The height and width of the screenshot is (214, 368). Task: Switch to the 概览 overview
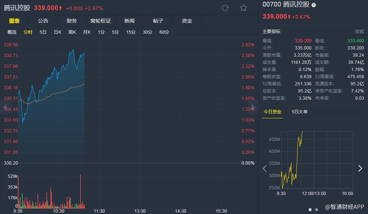coord(12,32)
